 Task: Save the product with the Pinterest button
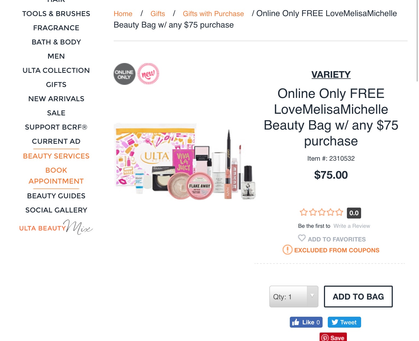(333, 337)
